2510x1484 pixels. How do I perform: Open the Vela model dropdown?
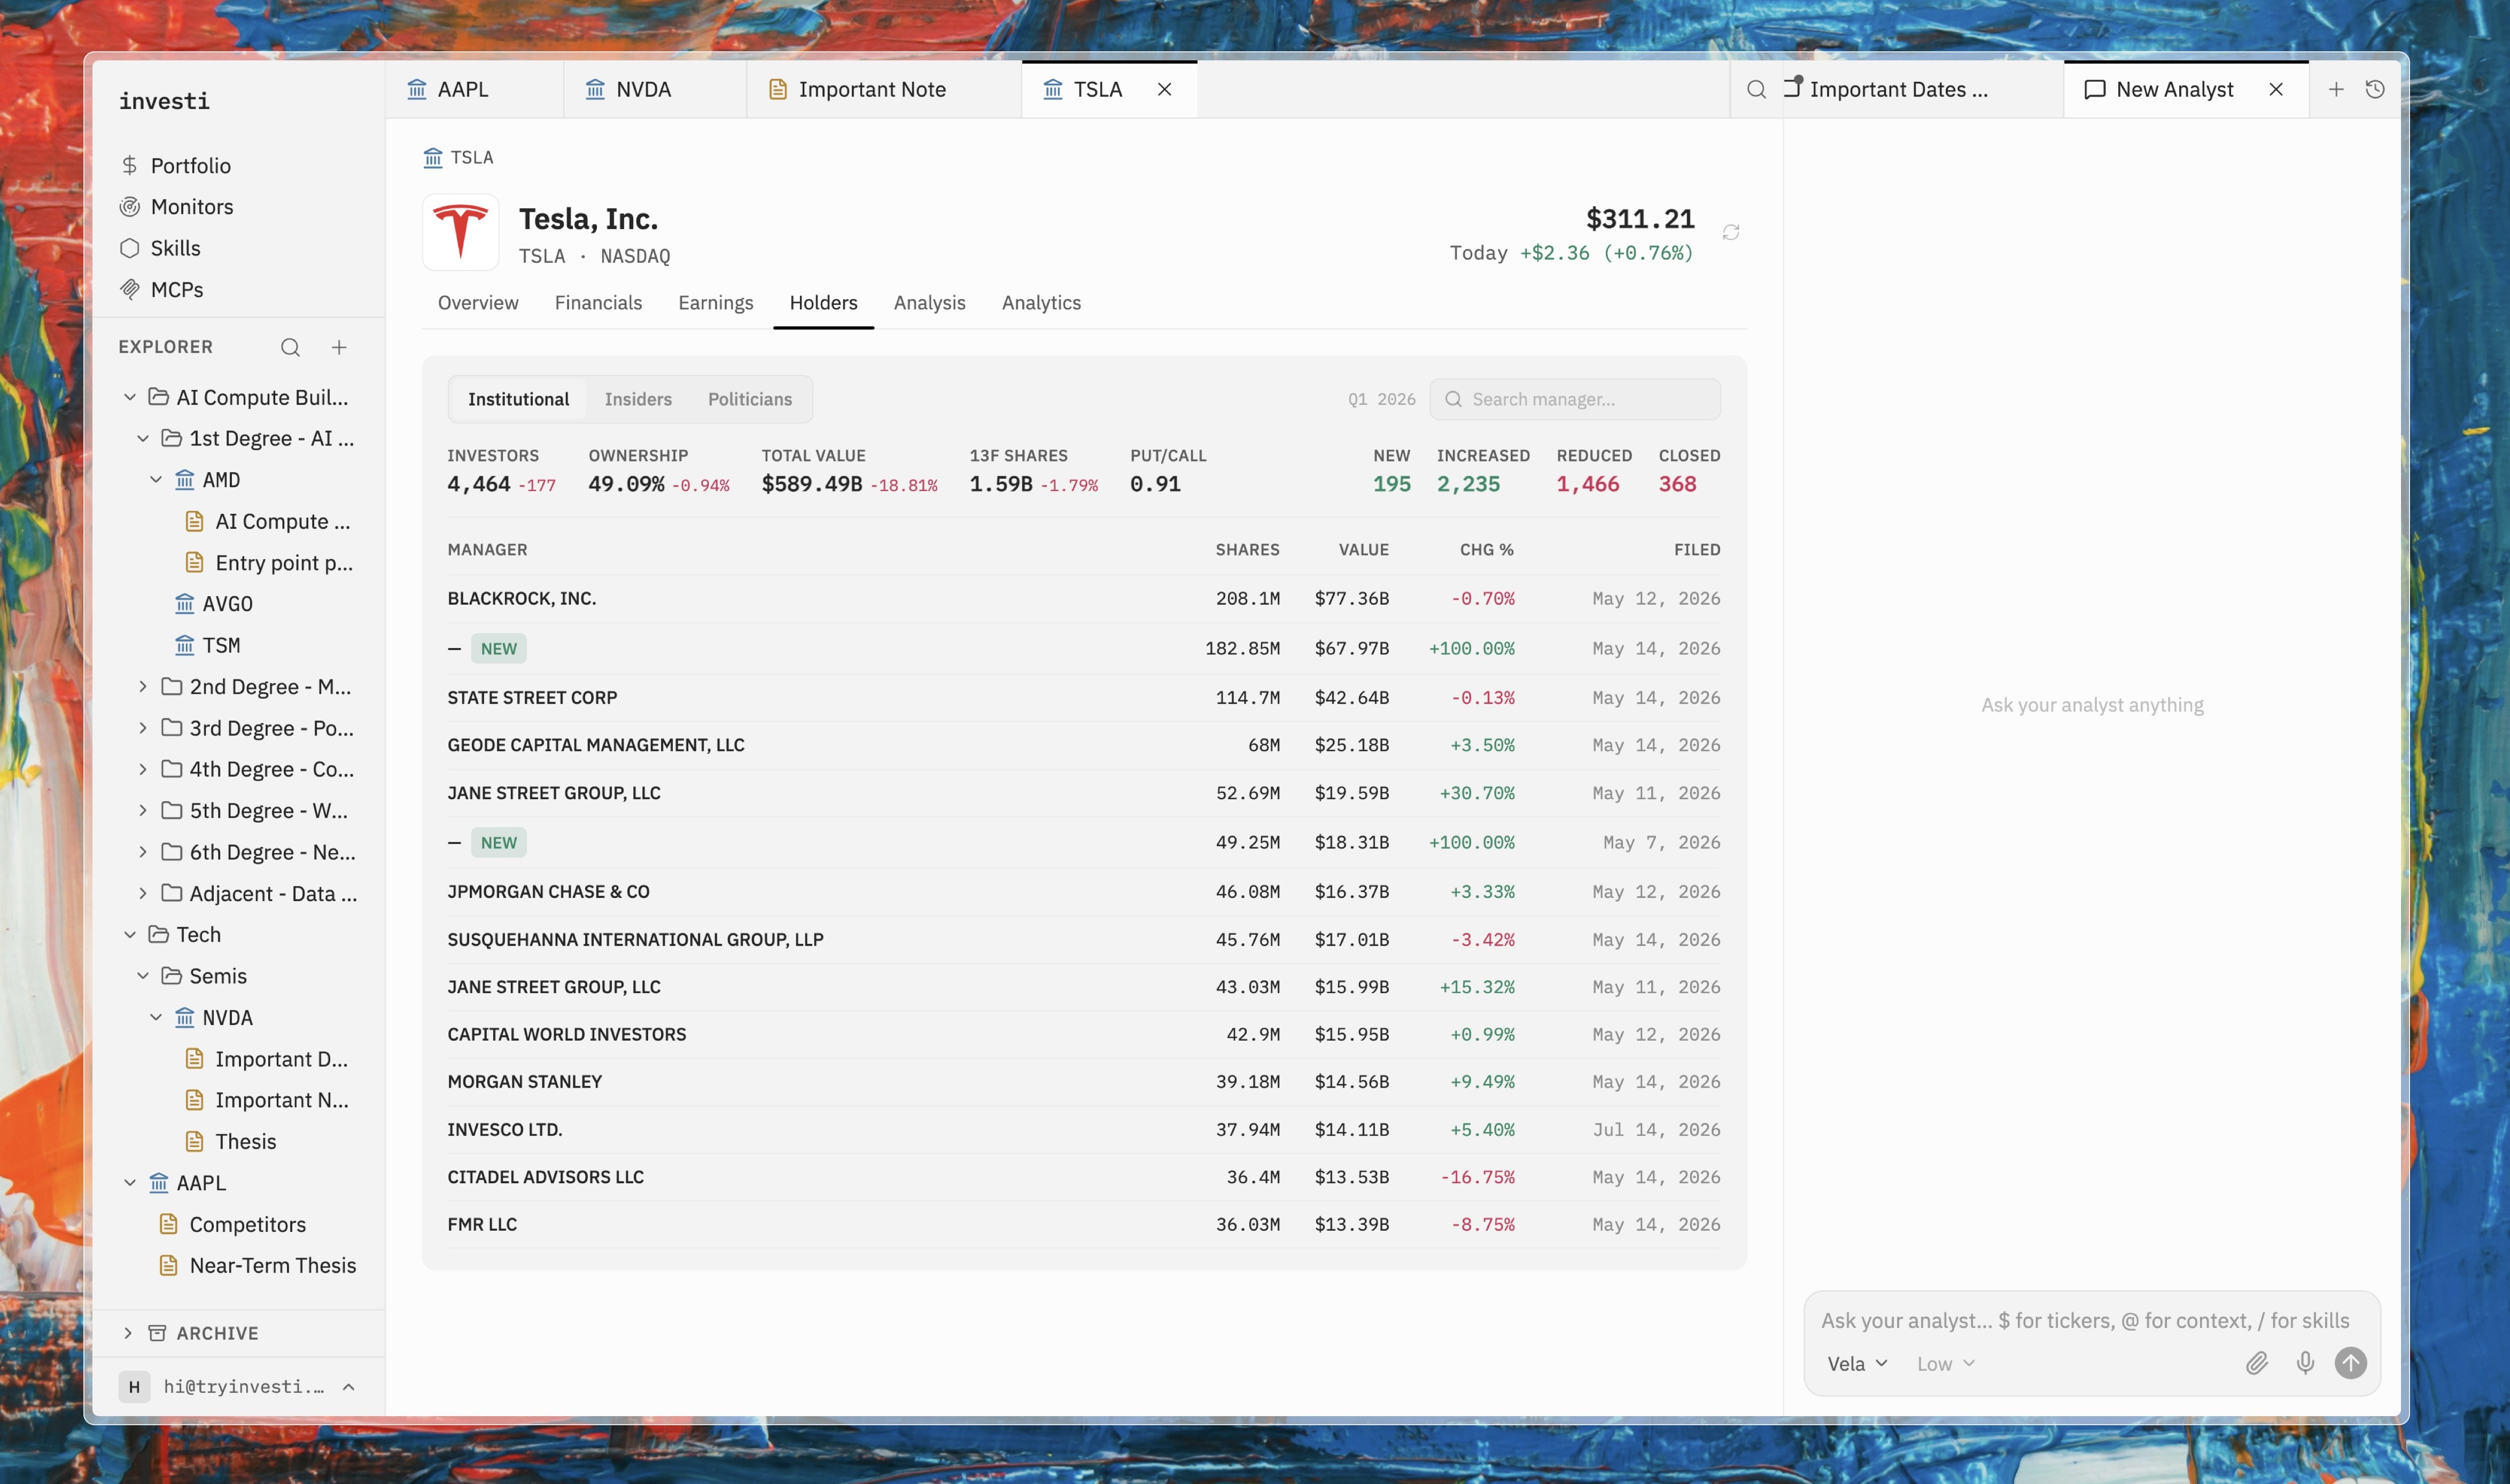click(1857, 1364)
